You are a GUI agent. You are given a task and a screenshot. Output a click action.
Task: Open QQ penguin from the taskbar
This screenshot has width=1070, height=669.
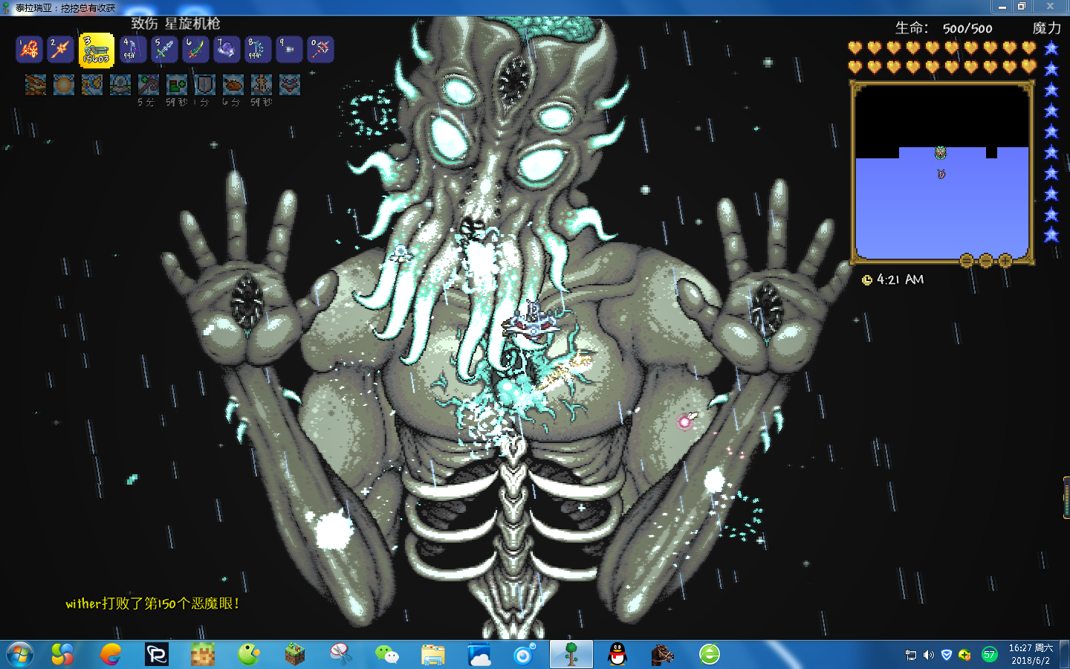pos(617,655)
